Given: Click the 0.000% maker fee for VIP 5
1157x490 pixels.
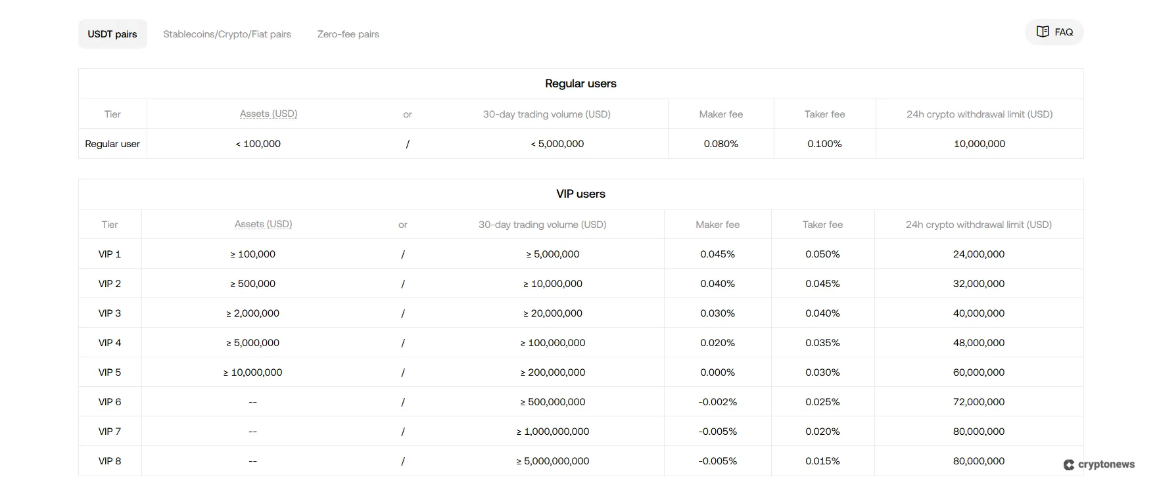Looking at the screenshot, I should (717, 372).
